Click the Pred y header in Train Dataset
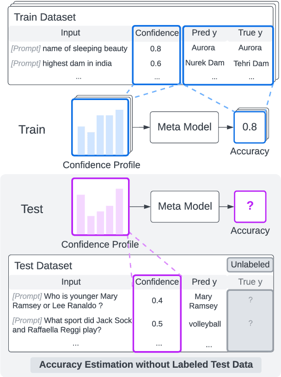Image resolution: width=281 pixels, height=377 pixels. 203,33
